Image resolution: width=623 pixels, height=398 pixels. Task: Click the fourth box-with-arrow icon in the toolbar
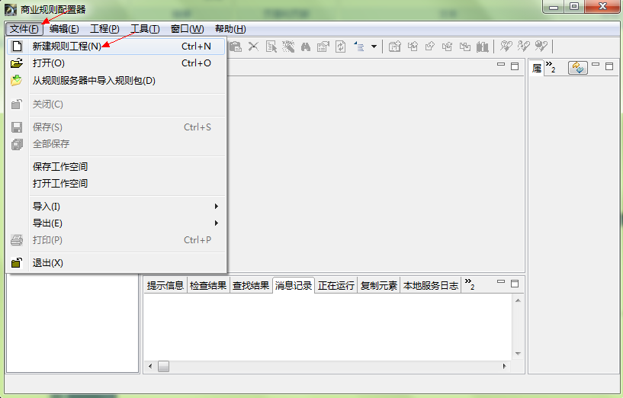tap(448, 47)
